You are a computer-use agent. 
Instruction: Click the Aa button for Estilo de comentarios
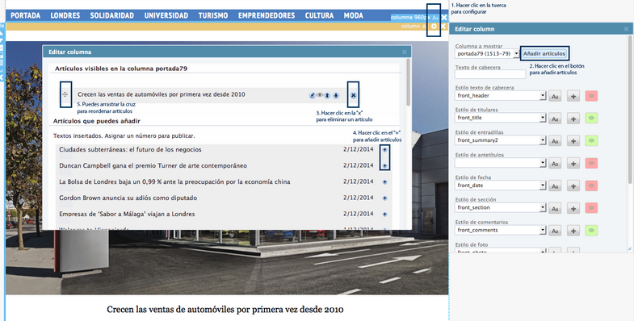click(x=555, y=231)
